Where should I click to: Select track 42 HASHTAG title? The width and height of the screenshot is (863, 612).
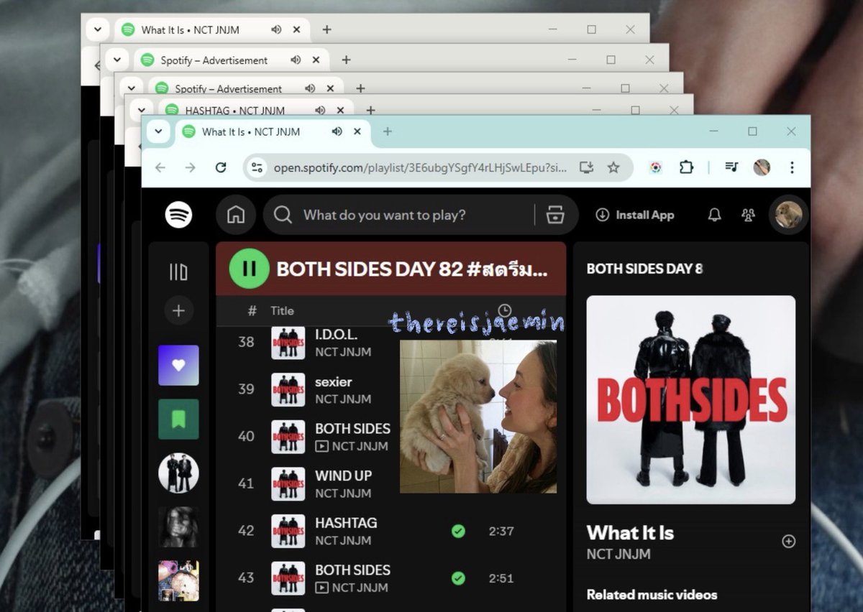(x=346, y=523)
